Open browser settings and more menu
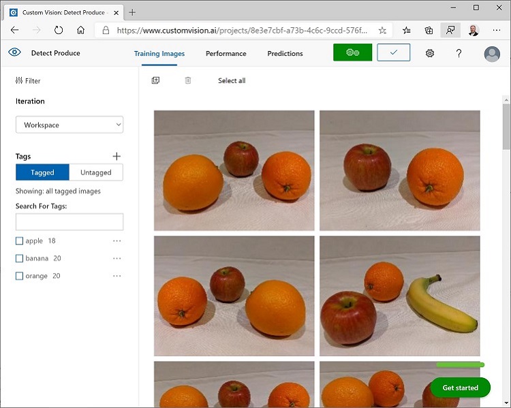 pyautogui.click(x=496, y=30)
